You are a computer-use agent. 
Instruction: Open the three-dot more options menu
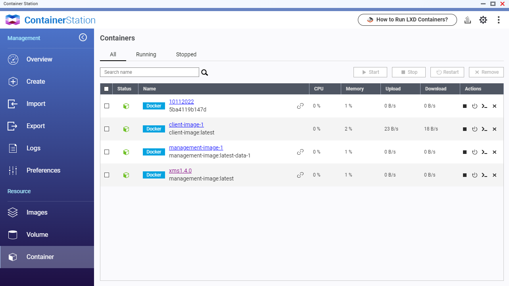pos(498,19)
